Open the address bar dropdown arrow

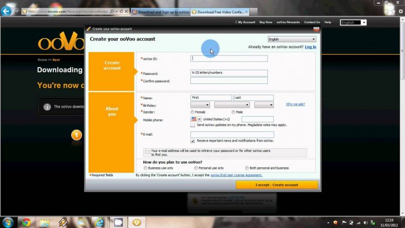117,12
